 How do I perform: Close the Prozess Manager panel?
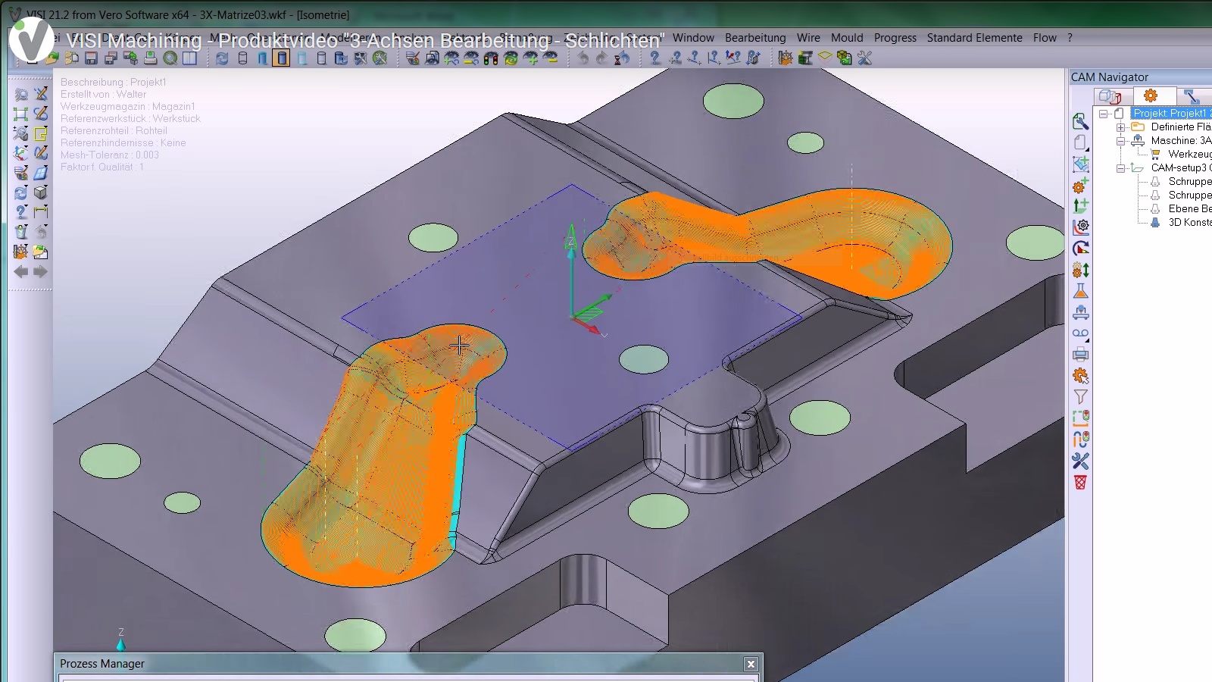[751, 665]
